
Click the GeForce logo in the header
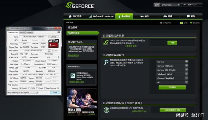click(x=80, y=5)
